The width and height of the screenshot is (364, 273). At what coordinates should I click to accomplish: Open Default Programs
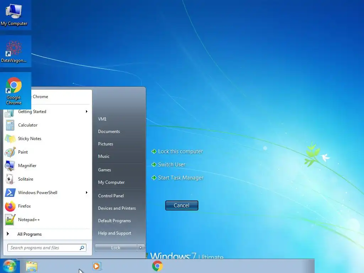click(x=114, y=221)
